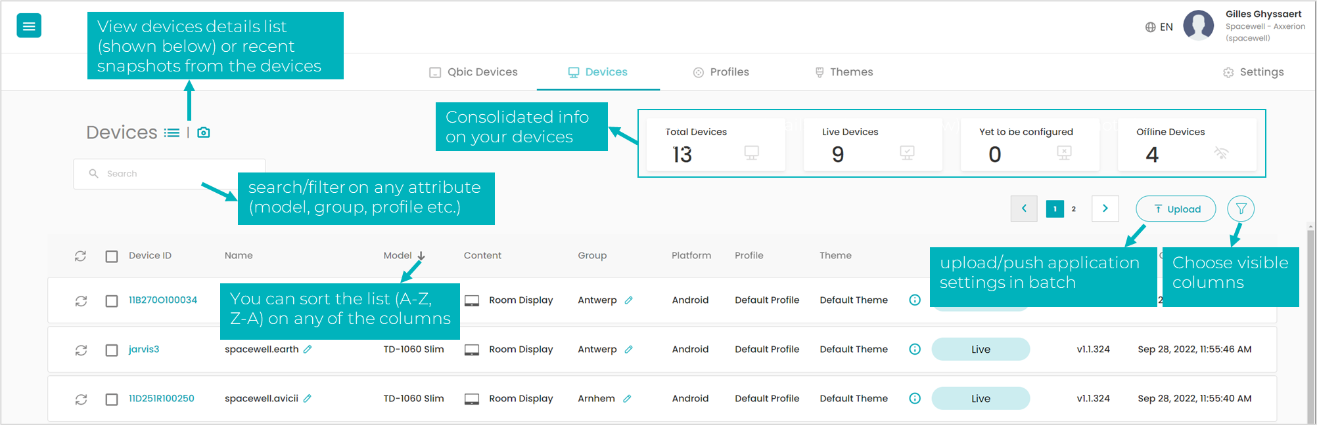
Task: Go to page 2
Action: coord(1074,209)
